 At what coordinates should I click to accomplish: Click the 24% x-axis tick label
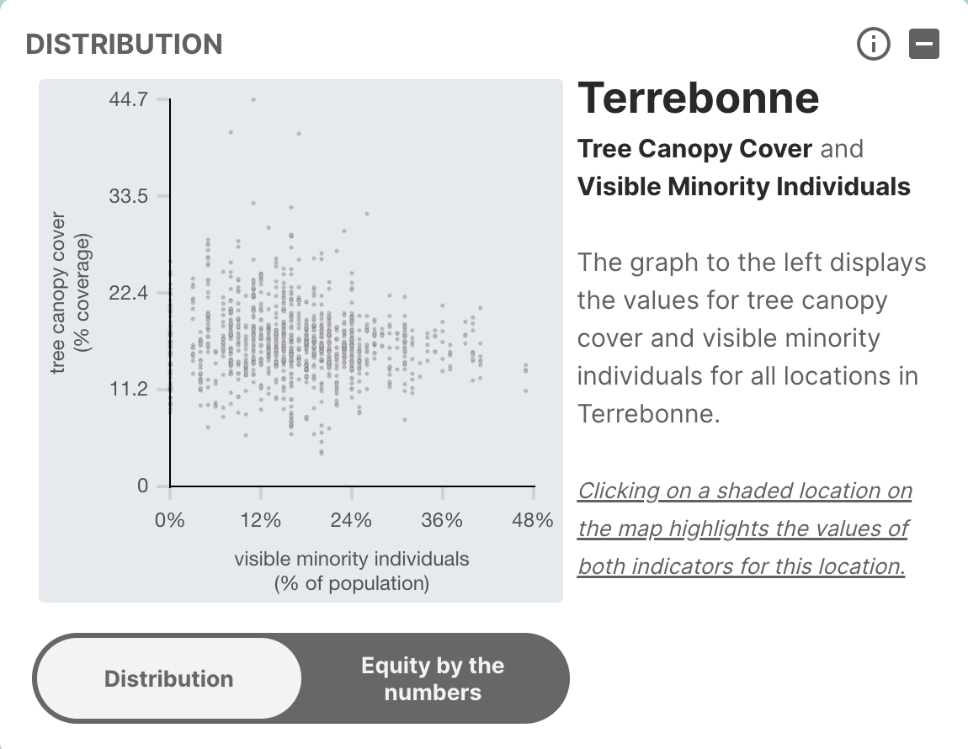point(351,520)
